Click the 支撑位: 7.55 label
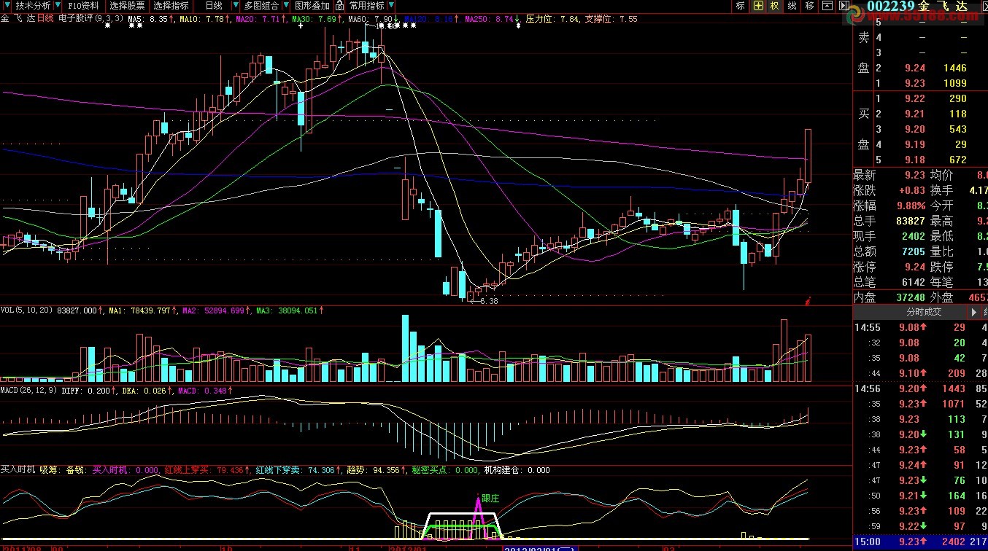Image resolution: width=988 pixels, height=551 pixels. [x=611, y=19]
